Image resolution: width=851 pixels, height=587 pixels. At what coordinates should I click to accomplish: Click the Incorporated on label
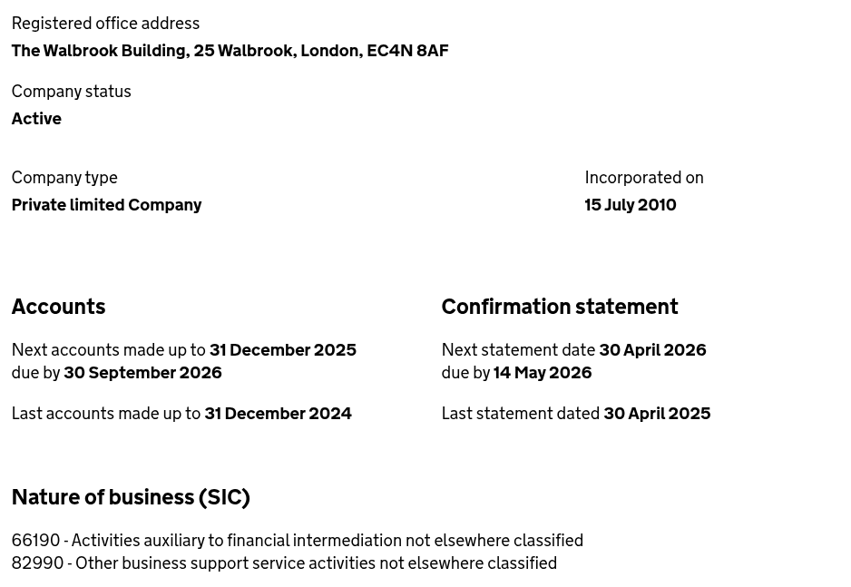coord(644,178)
